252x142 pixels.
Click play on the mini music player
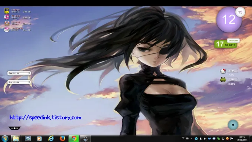(14, 128)
